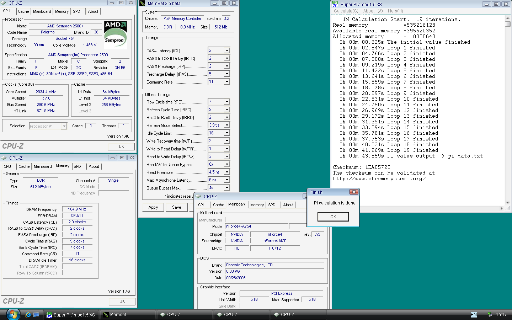Open Precharge Delay (tRAS) dropdown
Image resolution: width=512 pixels, height=320 pixels.
click(x=227, y=74)
